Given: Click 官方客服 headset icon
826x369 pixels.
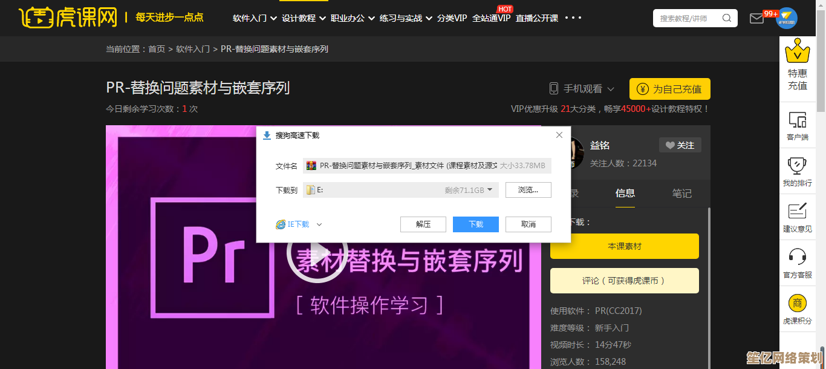Looking at the screenshot, I should tap(798, 257).
